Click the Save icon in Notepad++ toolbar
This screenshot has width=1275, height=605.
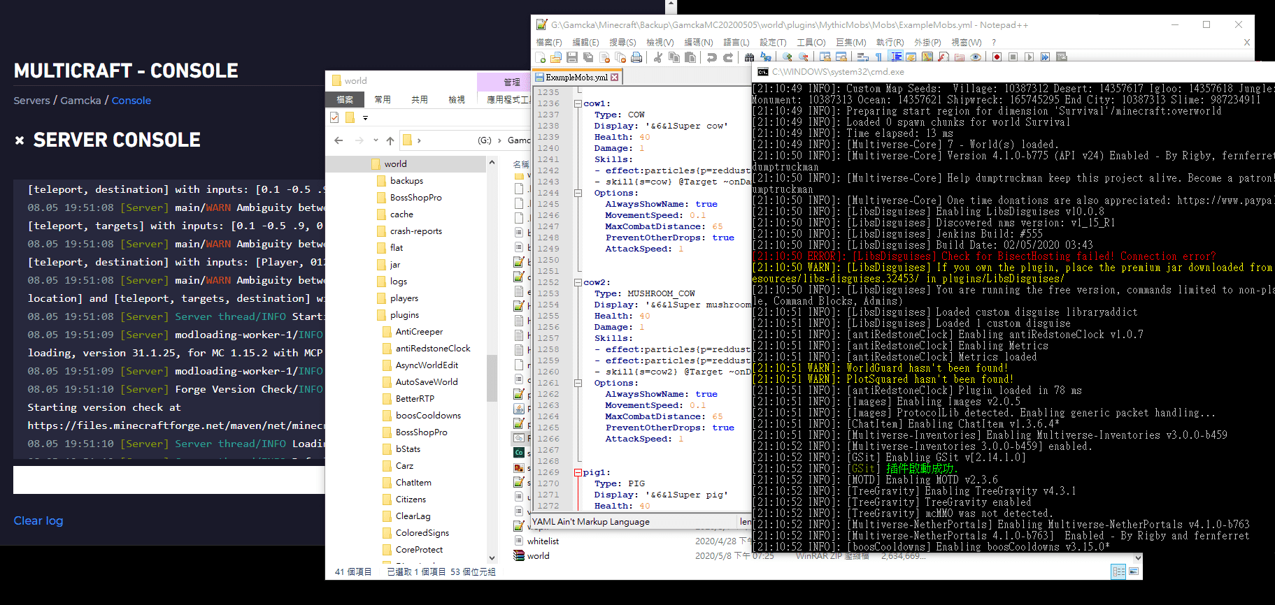click(x=572, y=57)
